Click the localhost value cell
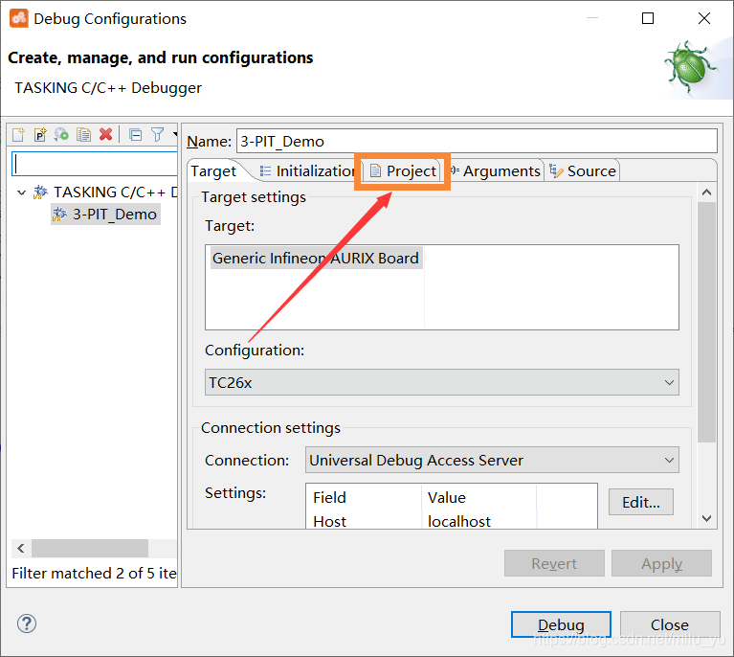734x657 pixels. coord(479,522)
